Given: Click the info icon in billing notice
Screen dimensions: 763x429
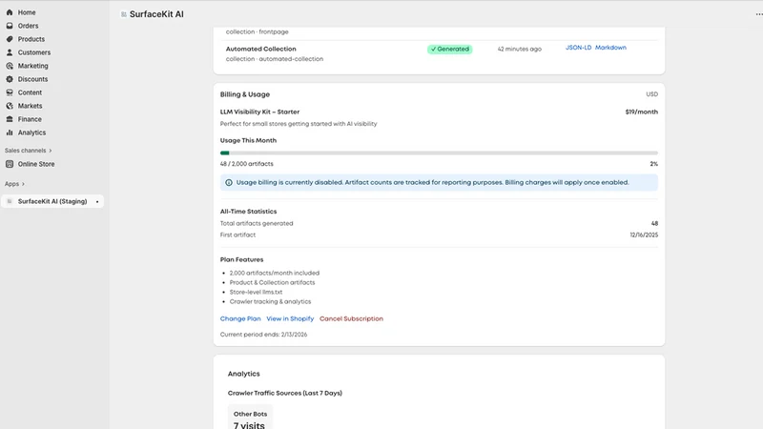Looking at the screenshot, I should (x=229, y=182).
